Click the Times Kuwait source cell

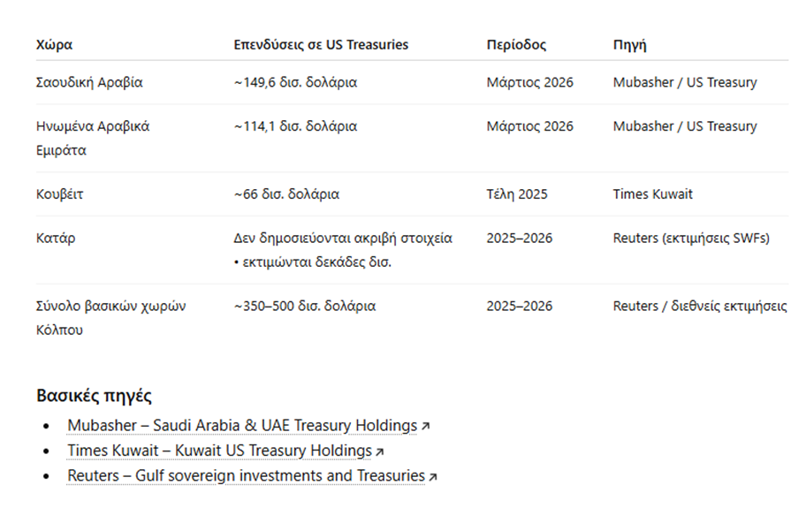pos(653,194)
